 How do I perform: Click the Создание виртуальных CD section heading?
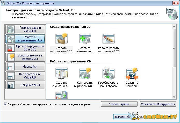coord(70,27)
